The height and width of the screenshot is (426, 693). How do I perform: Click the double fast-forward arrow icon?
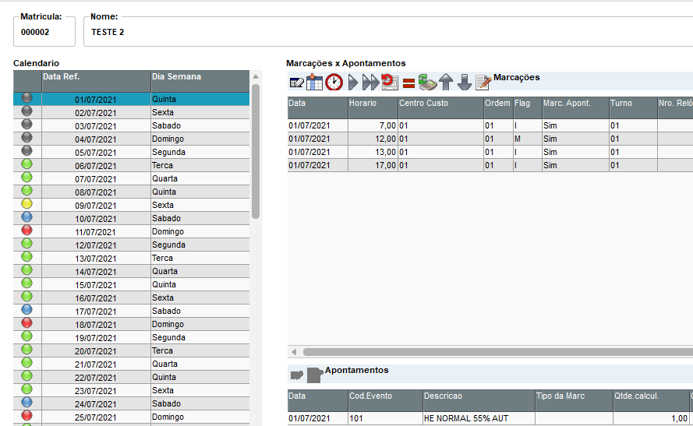[370, 82]
